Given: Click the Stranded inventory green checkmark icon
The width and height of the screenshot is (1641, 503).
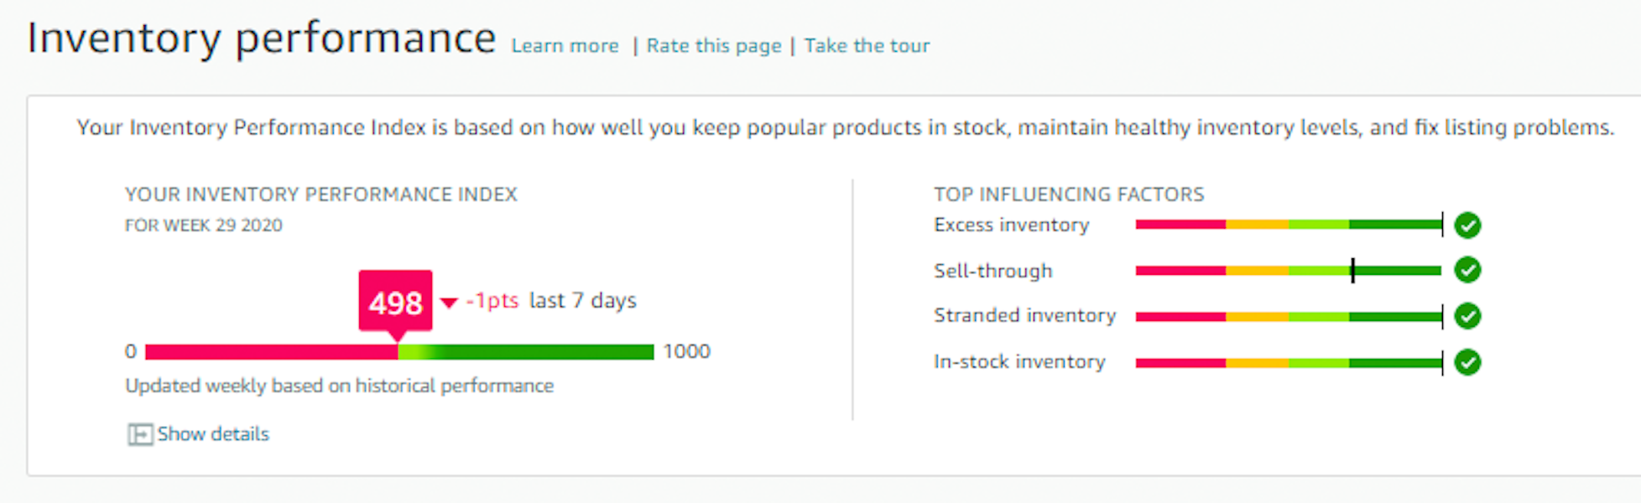Looking at the screenshot, I should click(x=1467, y=316).
